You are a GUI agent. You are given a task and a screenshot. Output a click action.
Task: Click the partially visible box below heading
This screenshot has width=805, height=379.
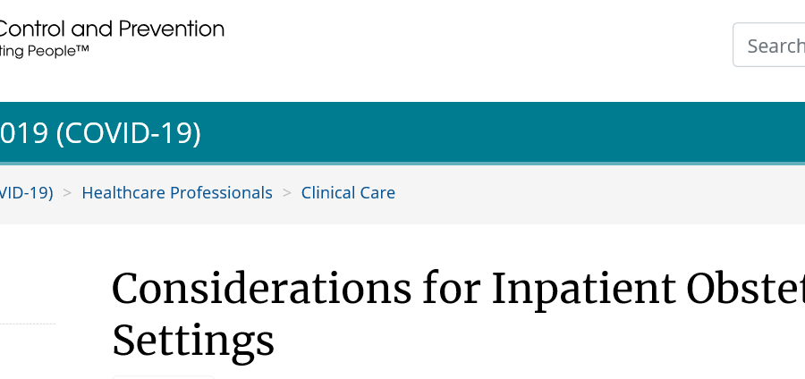point(164,377)
